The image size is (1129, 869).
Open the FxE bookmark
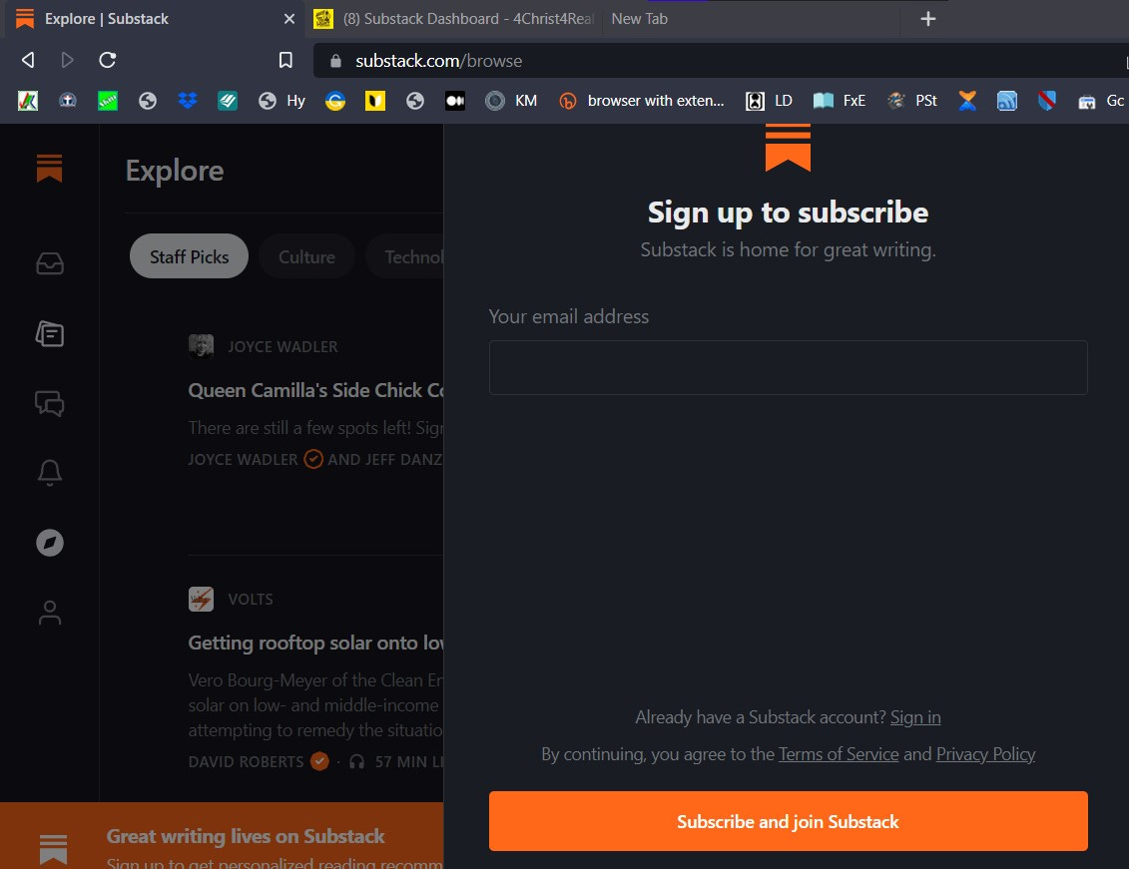pyautogui.click(x=839, y=101)
